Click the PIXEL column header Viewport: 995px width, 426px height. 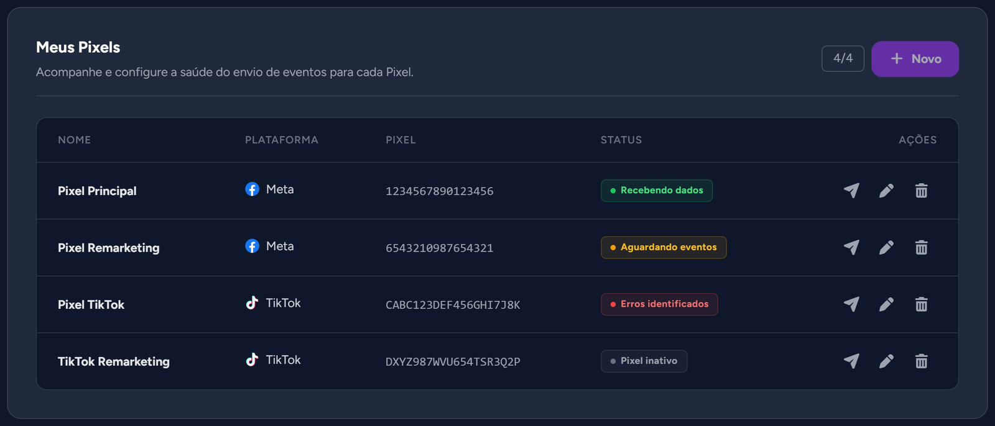pyautogui.click(x=400, y=140)
